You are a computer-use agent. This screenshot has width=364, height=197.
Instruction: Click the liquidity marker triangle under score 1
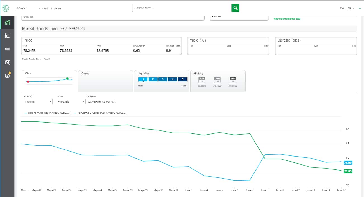coord(143,82)
